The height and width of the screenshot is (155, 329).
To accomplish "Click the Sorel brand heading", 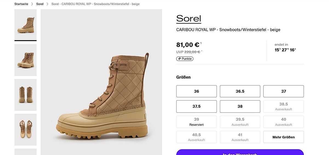I will coord(189,19).
